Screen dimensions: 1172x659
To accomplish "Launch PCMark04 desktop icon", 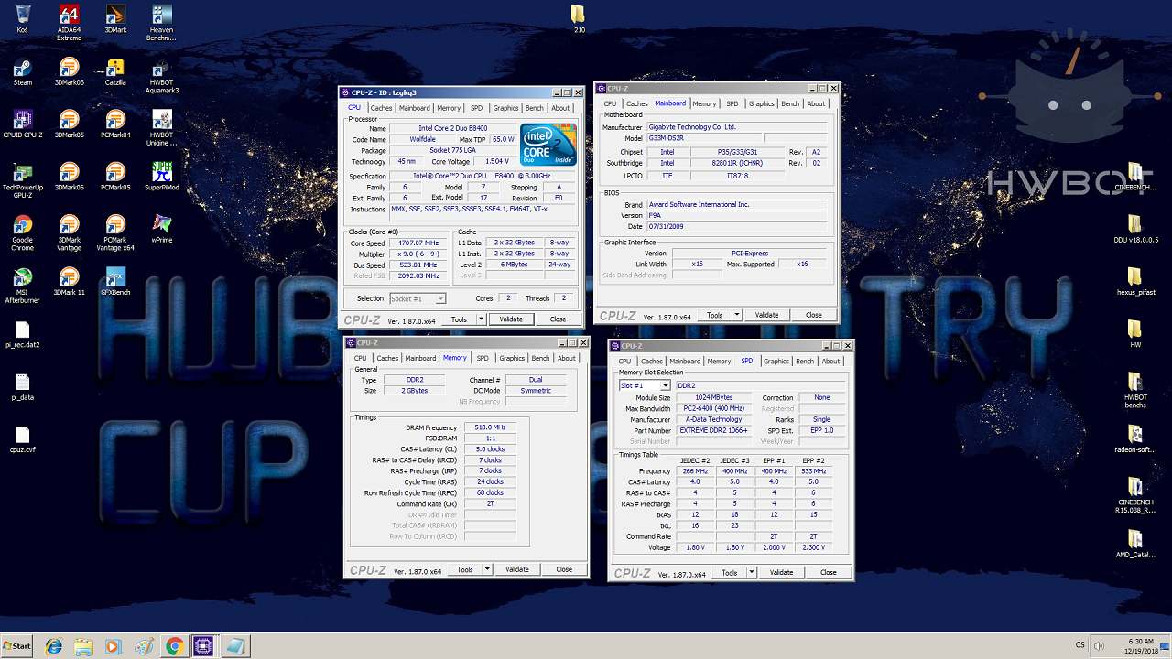I will [x=115, y=125].
